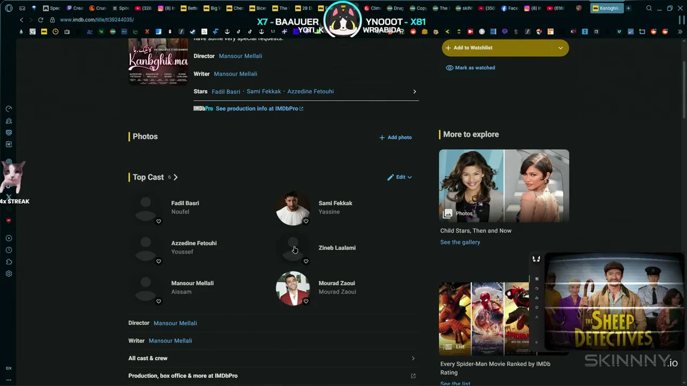Add a new browser tab
The height and width of the screenshot is (386, 687).
pos(628,8)
